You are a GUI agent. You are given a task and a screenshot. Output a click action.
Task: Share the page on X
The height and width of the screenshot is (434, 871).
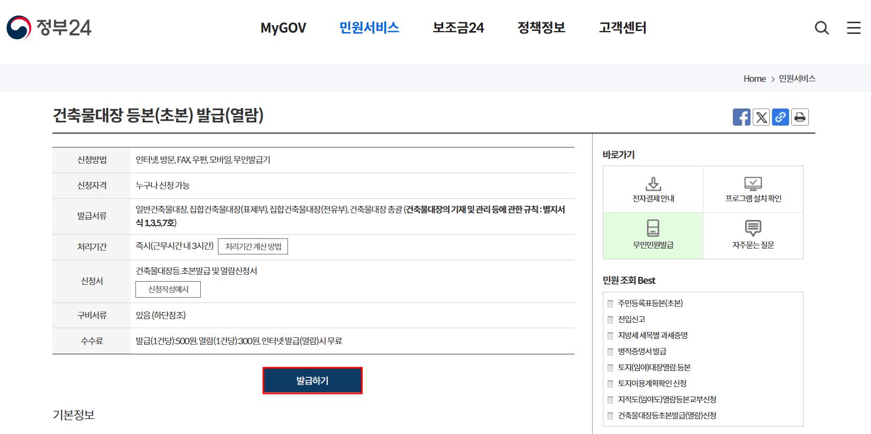pyautogui.click(x=761, y=117)
